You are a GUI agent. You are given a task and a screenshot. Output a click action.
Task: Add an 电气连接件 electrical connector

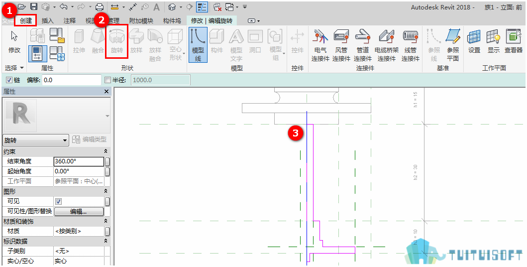tap(320, 45)
